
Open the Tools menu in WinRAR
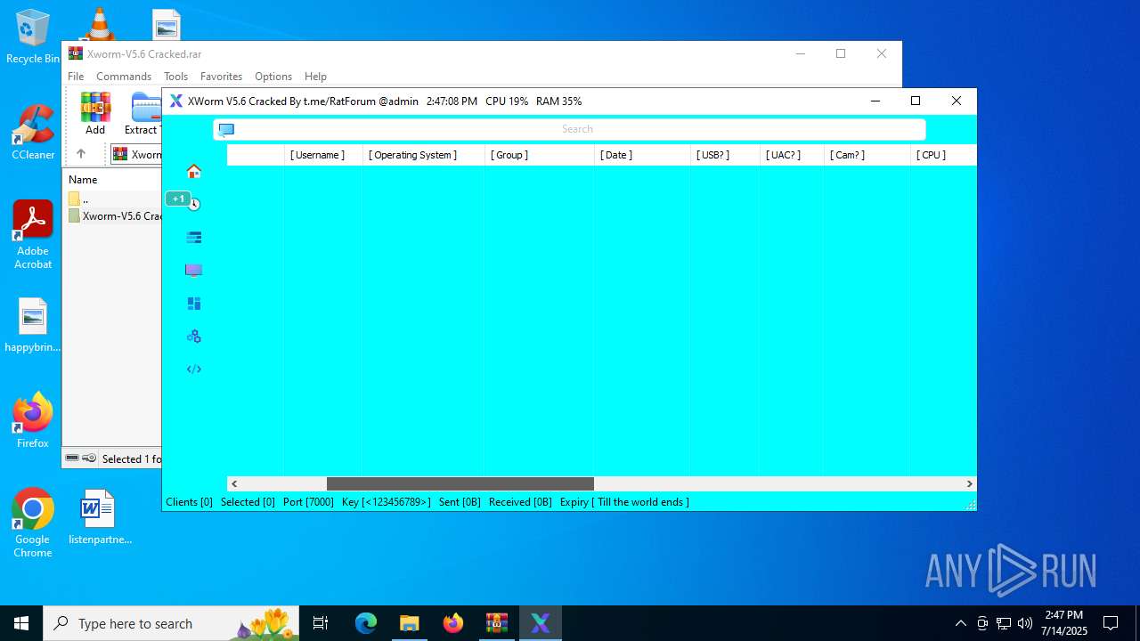tap(175, 77)
